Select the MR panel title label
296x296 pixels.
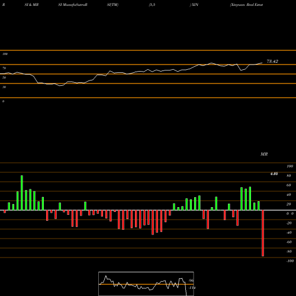pos(264,154)
